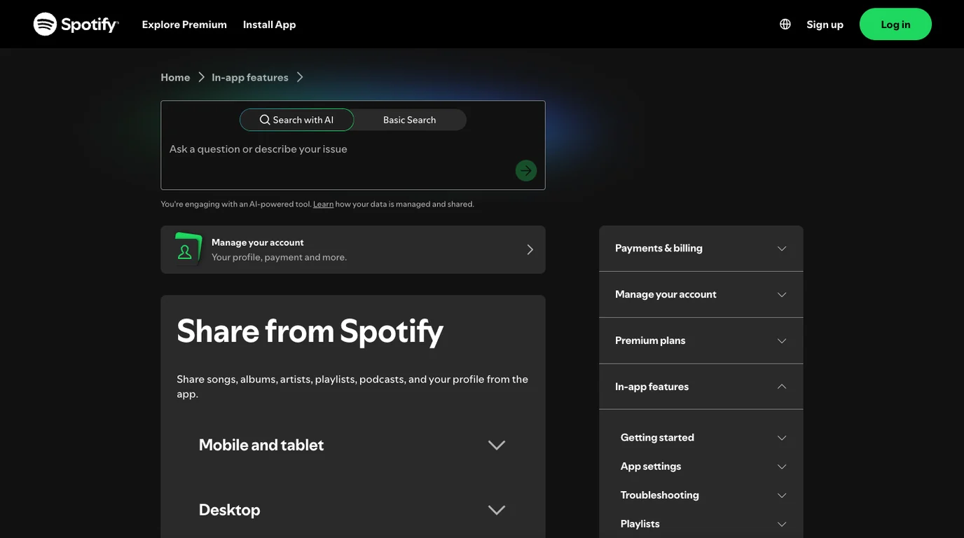Image resolution: width=964 pixels, height=538 pixels.
Task: Submit question with green arrow button
Action: click(x=526, y=171)
